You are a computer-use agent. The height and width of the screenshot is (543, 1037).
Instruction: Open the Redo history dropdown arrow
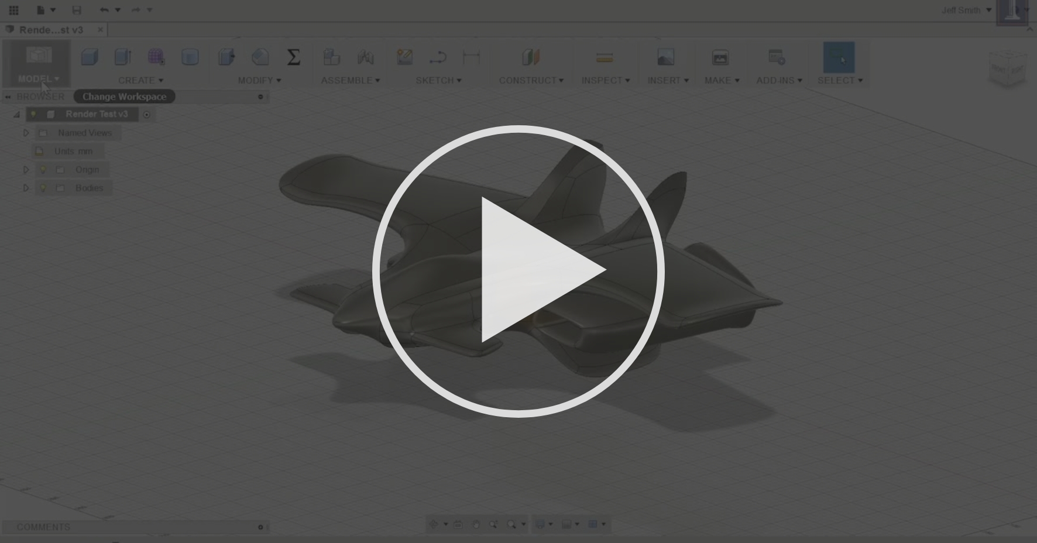(149, 10)
